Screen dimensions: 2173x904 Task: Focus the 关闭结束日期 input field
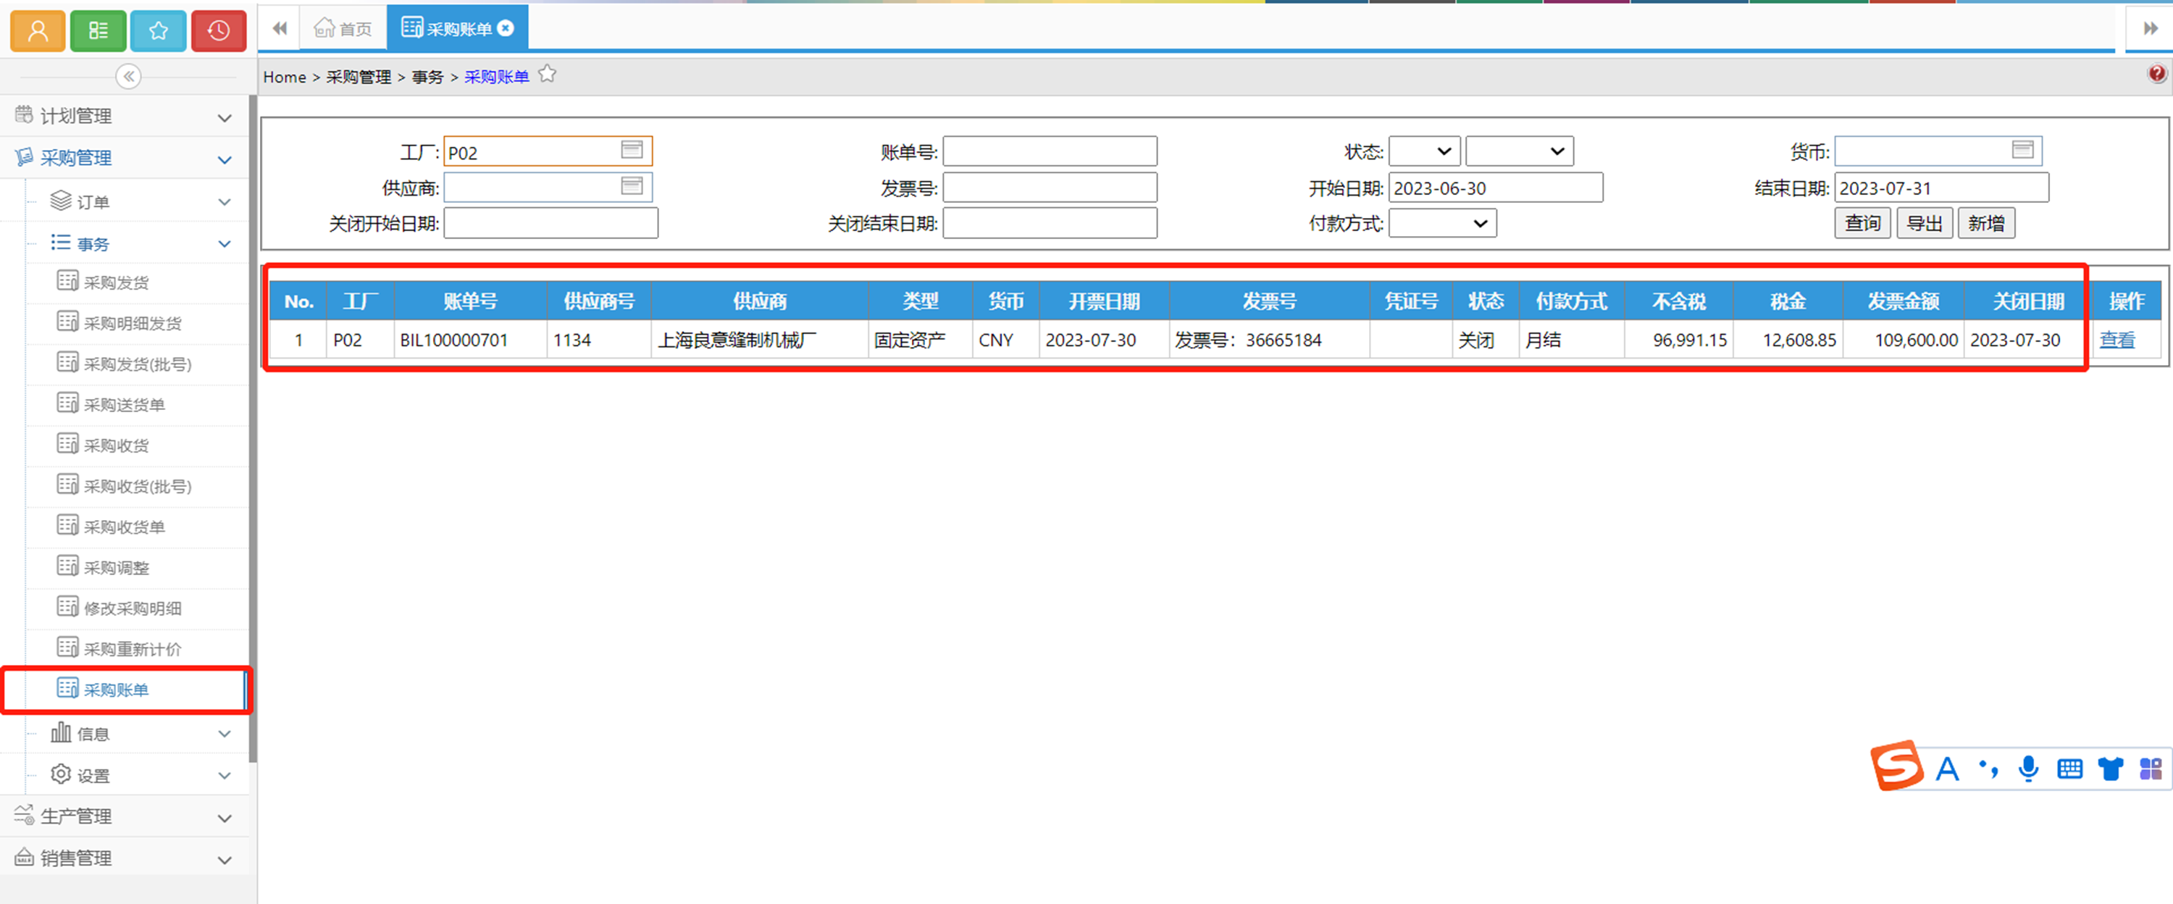1050,224
